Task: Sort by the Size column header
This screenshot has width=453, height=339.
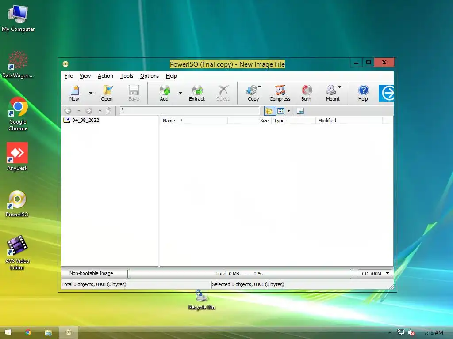Action: tap(250, 121)
